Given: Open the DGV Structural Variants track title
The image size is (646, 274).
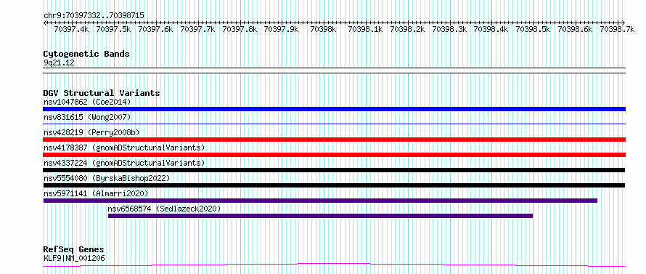Looking at the screenshot, I should coord(102,93).
